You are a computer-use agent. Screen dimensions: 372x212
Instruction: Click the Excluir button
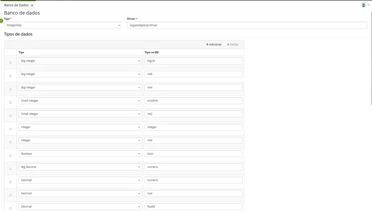233,44
